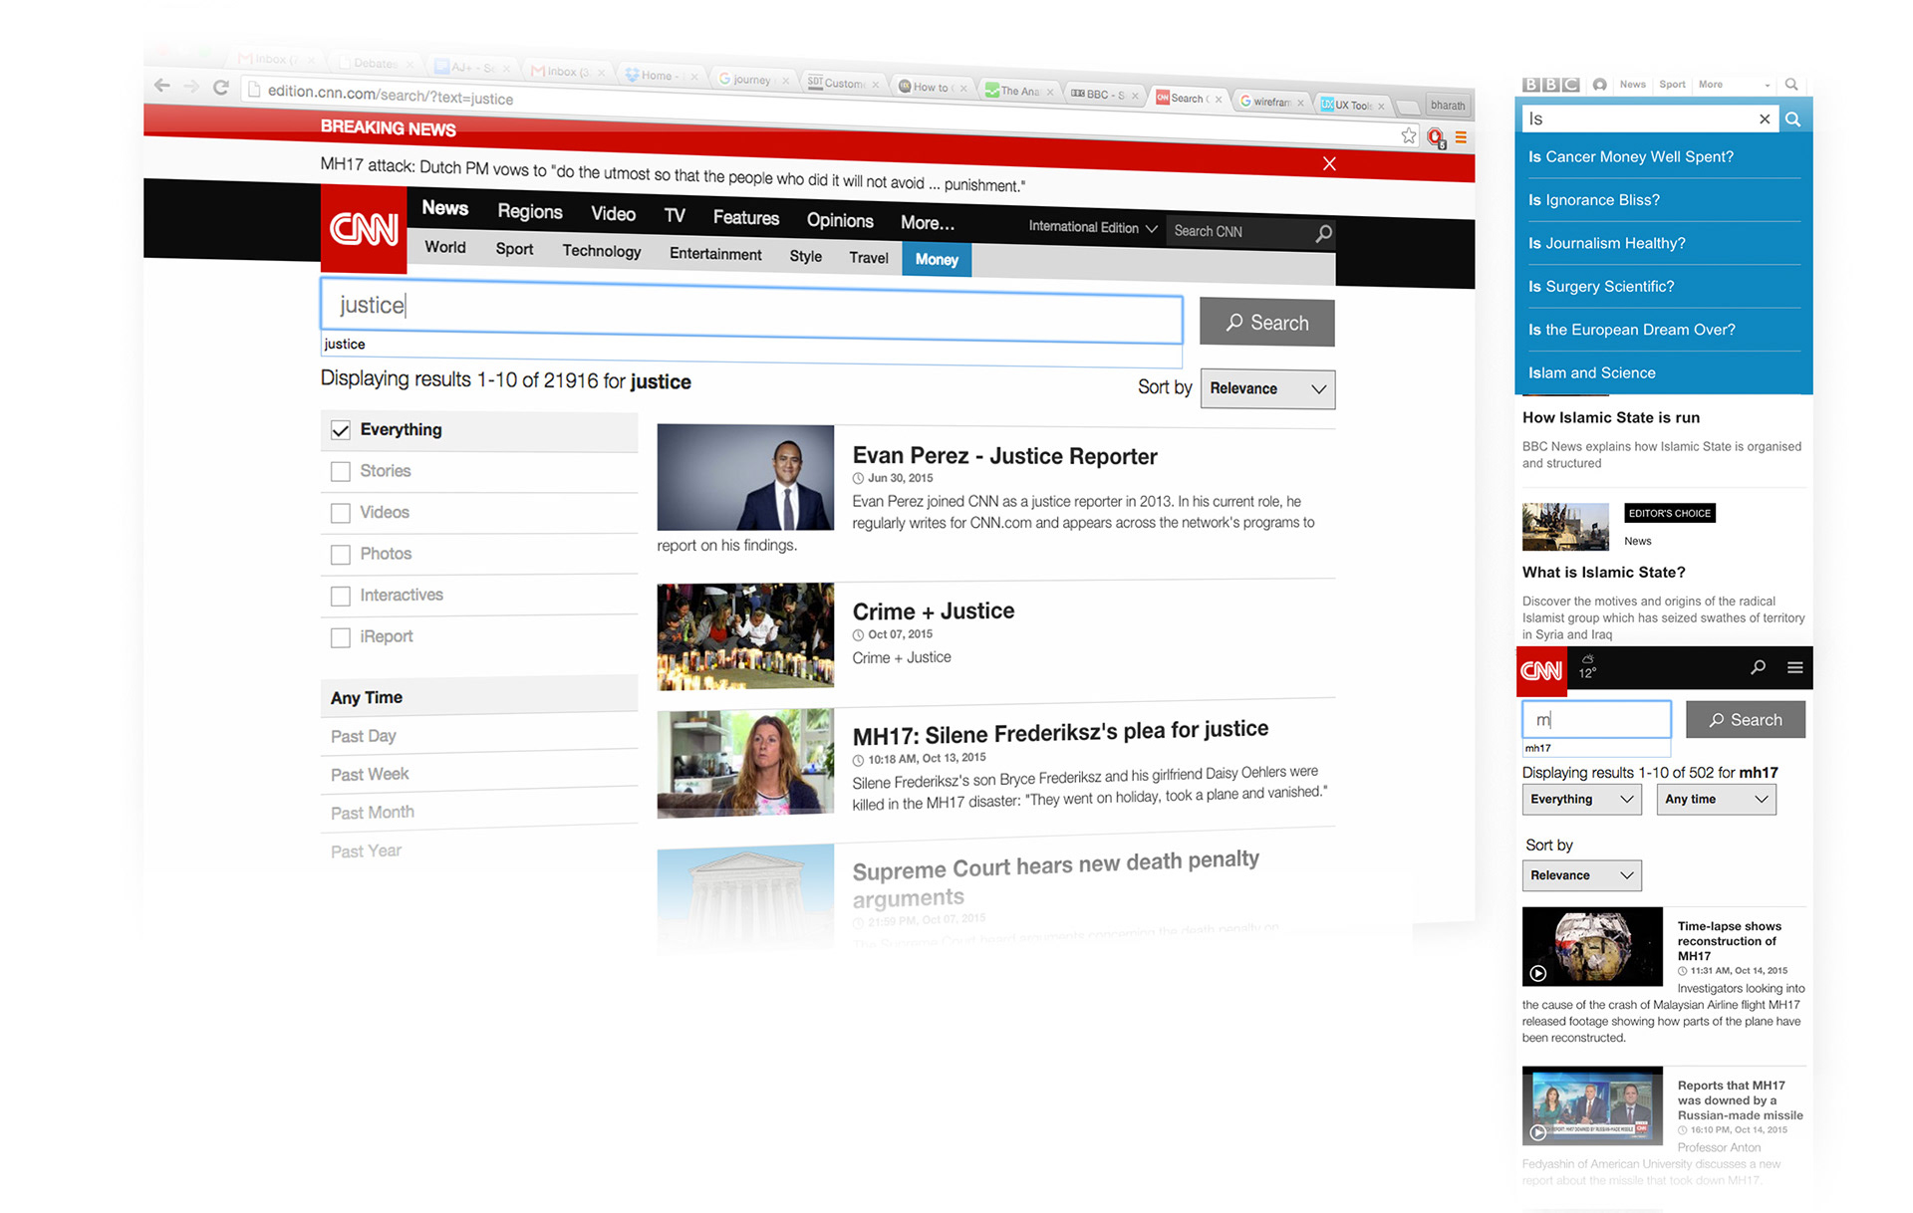The image size is (1913, 1213).
Task: Click the browser forward arrow
Action: [x=191, y=87]
